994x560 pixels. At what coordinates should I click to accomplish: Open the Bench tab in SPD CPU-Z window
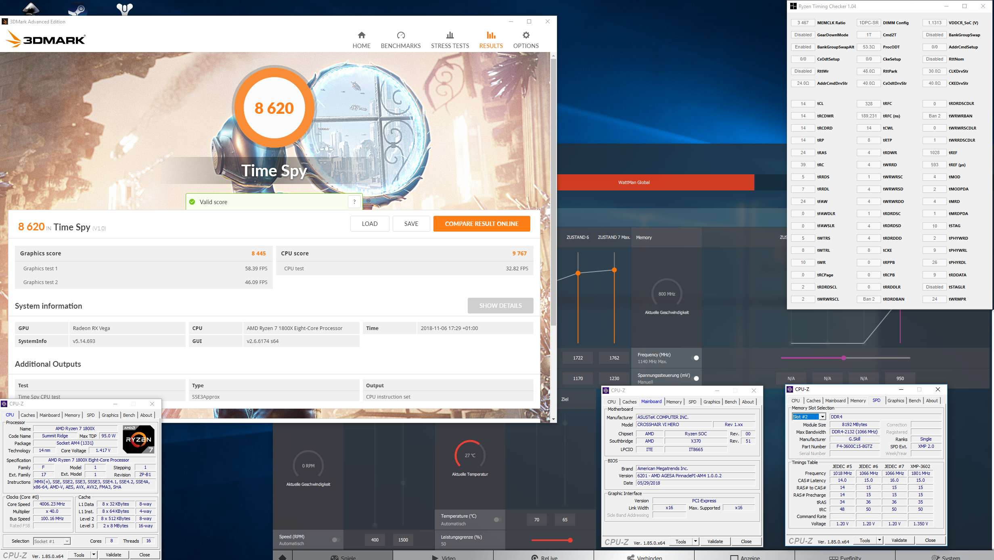pyautogui.click(x=914, y=401)
